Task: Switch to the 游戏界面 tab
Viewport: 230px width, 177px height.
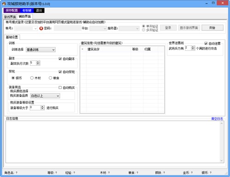Action: tap(10, 17)
